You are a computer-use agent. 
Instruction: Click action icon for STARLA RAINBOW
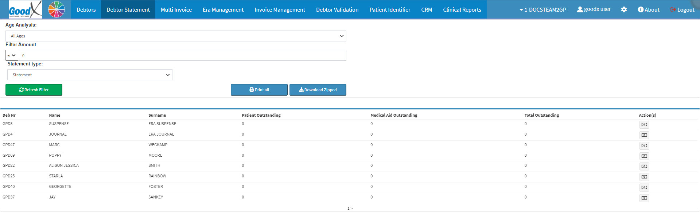[644, 177]
